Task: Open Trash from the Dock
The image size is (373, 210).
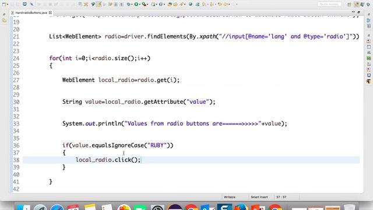Action: click(350, 207)
